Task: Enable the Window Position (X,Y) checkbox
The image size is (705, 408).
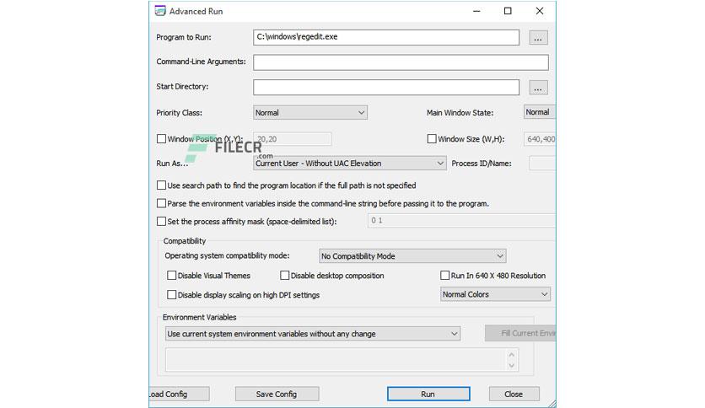Action: pyautogui.click(x=161, y=139)
